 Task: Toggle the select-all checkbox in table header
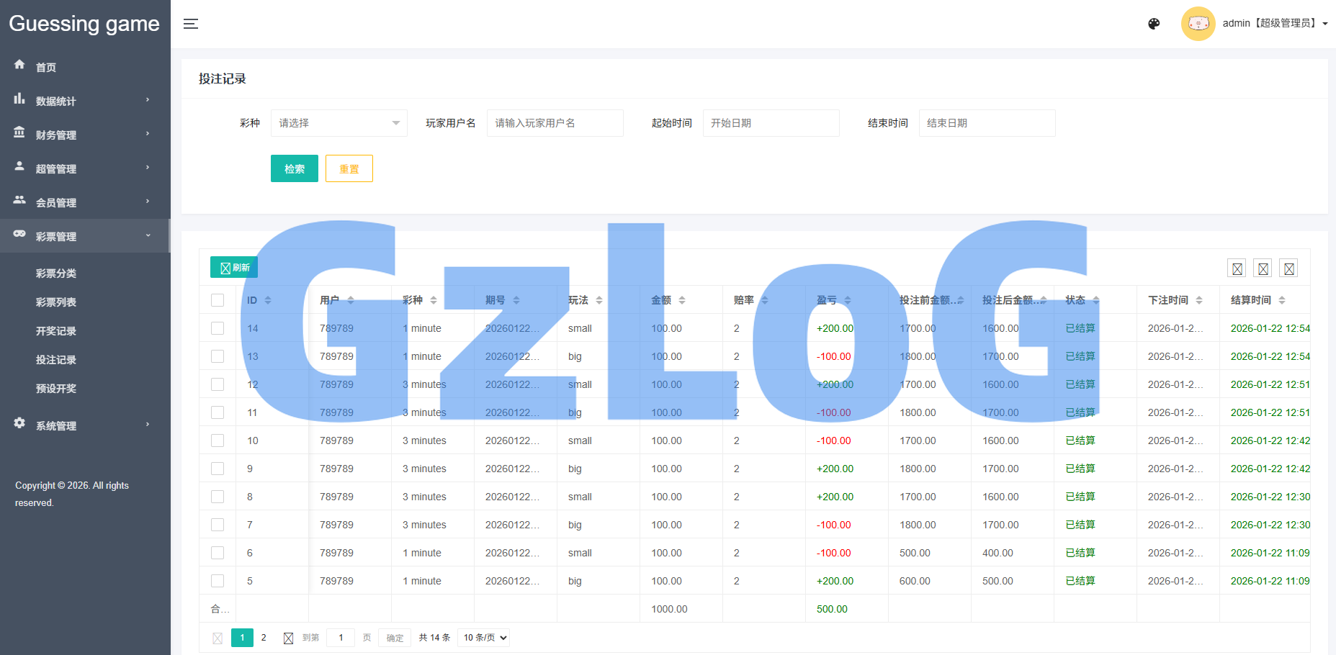click(217, 299)
